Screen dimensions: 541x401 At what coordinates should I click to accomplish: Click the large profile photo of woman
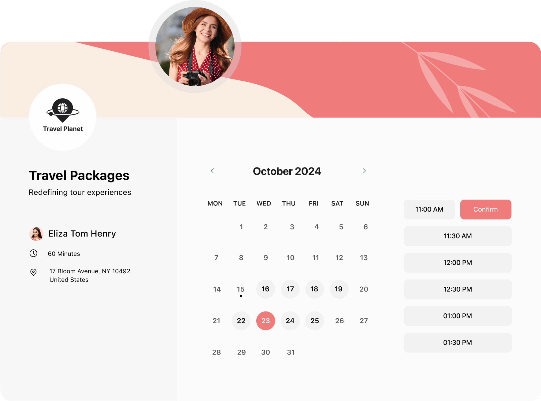(195, 46)
